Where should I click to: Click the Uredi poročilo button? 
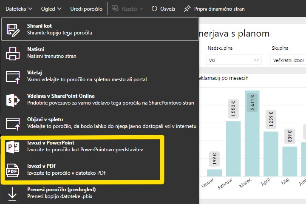(86, 9)
